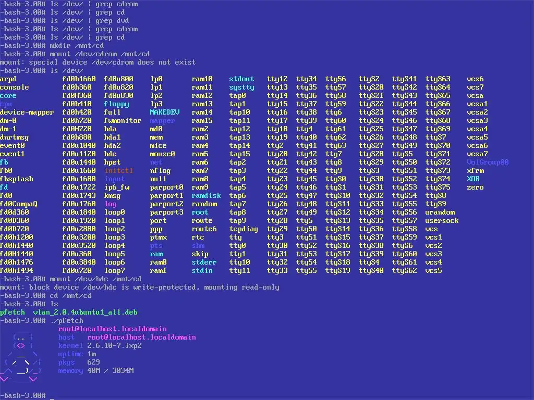The width and height of the screenshot is (534, 400).
Task: Click the 'vcsa7' device entry
Action: (477, 154)
